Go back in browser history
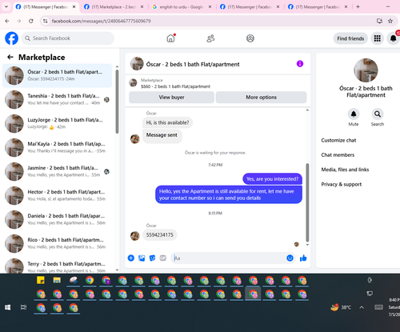 tap(7, 21)
